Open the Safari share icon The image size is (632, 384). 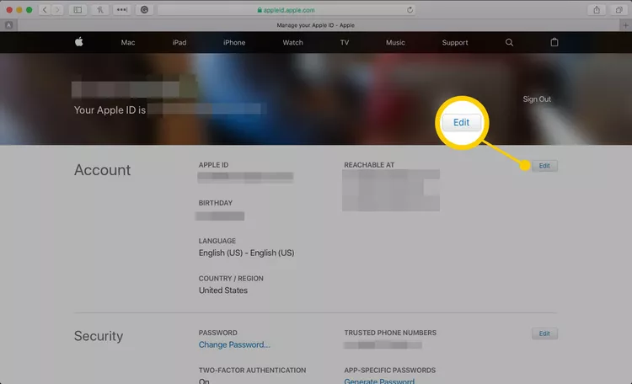coord(597,9)
